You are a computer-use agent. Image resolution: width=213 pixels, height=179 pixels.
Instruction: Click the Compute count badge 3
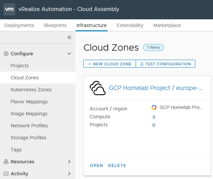click(154, 117)
